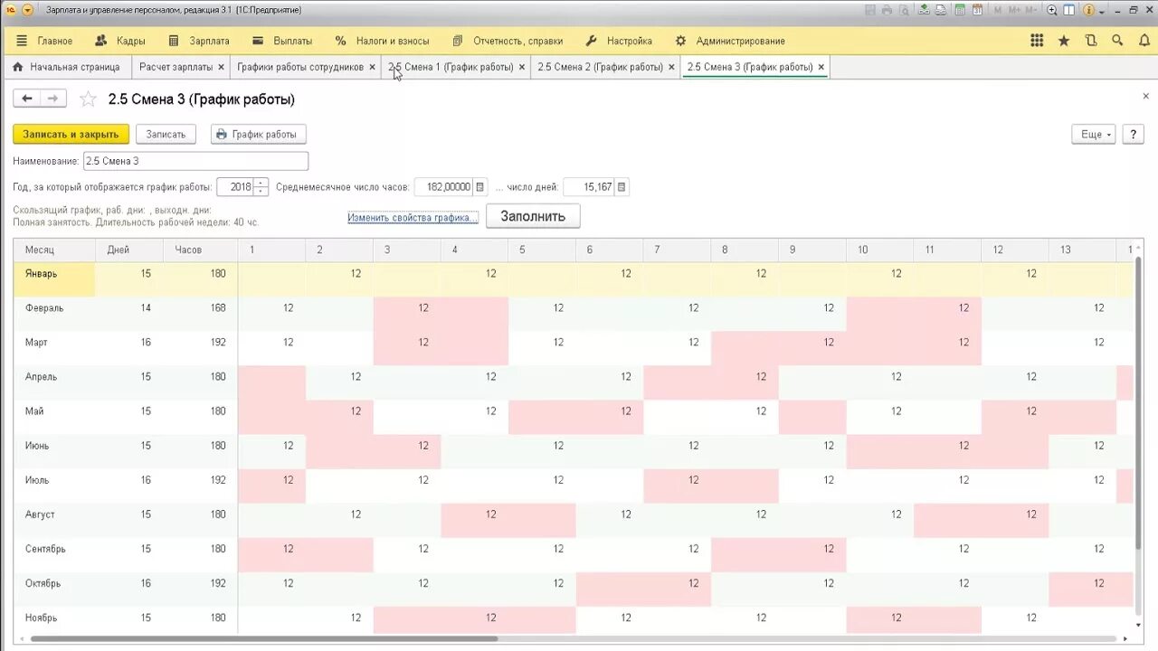
Task: Click the go to link icon
Action: click(x=940, y=10)
